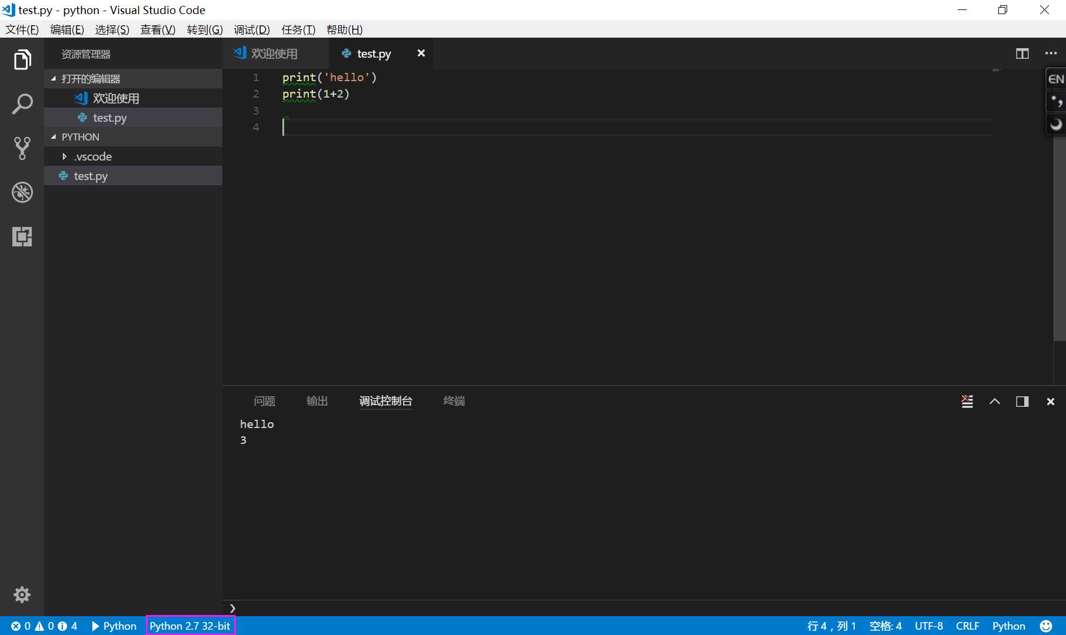Open the Debug view in activity bar

[22, 192]
